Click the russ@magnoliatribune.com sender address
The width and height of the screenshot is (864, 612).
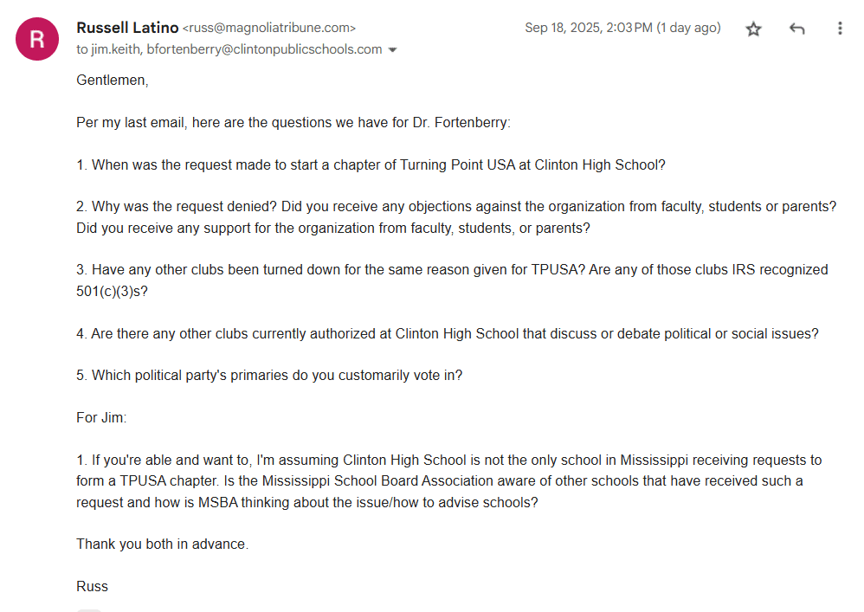coord(269,29)
